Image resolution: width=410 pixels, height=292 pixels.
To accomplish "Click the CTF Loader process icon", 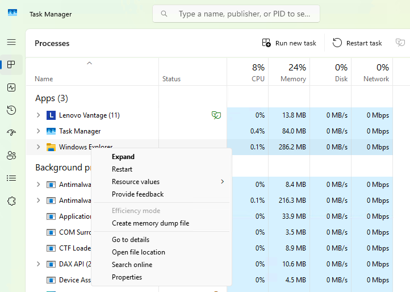I will (51, 248).
